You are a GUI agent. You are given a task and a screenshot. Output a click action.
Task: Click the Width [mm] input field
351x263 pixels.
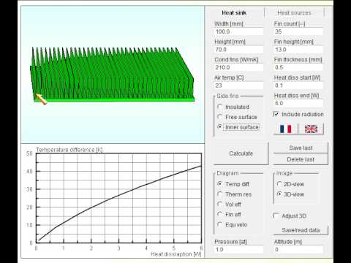pyautogui.click(x=238, y=31)
